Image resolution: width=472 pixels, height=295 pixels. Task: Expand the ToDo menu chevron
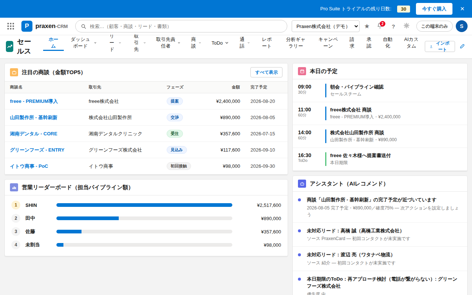tap(227, 43)
